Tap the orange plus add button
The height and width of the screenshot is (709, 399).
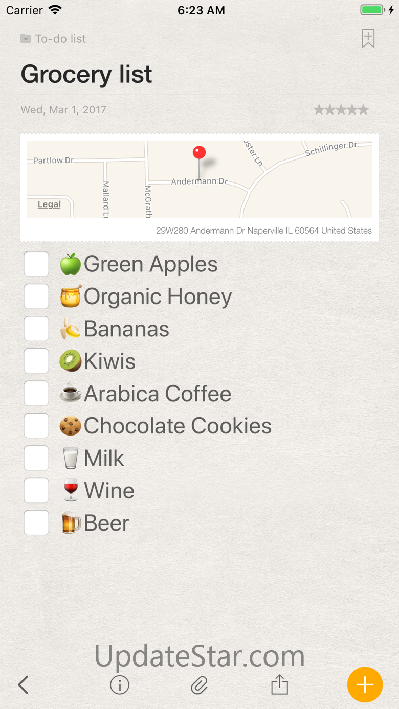pyautogui.click(x=365, y=684)
